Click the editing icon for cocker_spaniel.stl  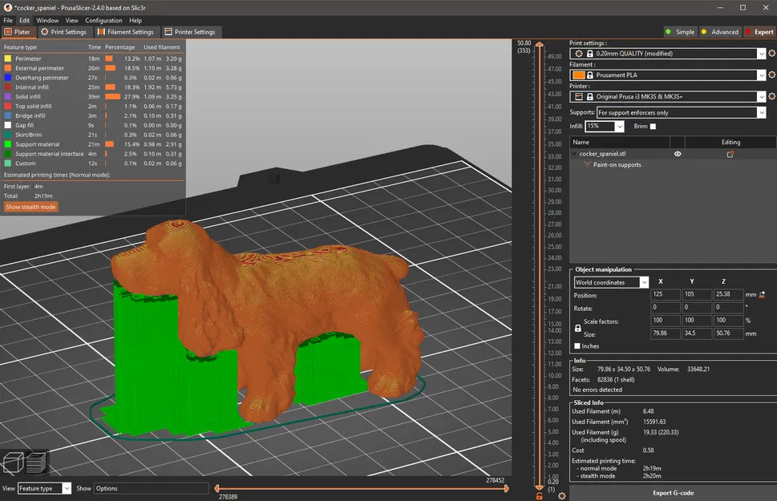pos(730,154)
